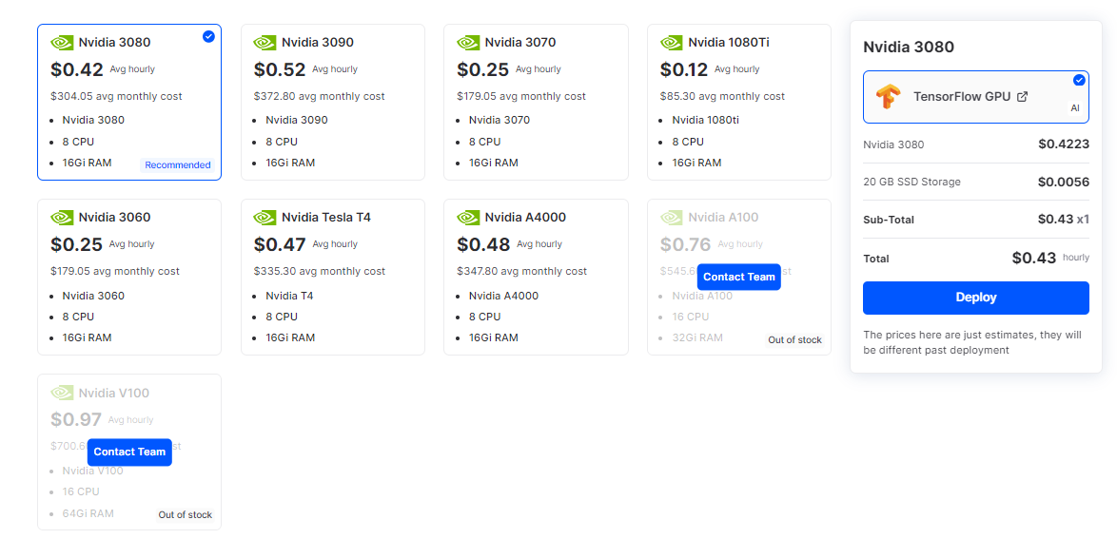Click the Nvidia logo on the 3090 card
The width and height of the screenshot is (1117, 539).
[265, 43]
